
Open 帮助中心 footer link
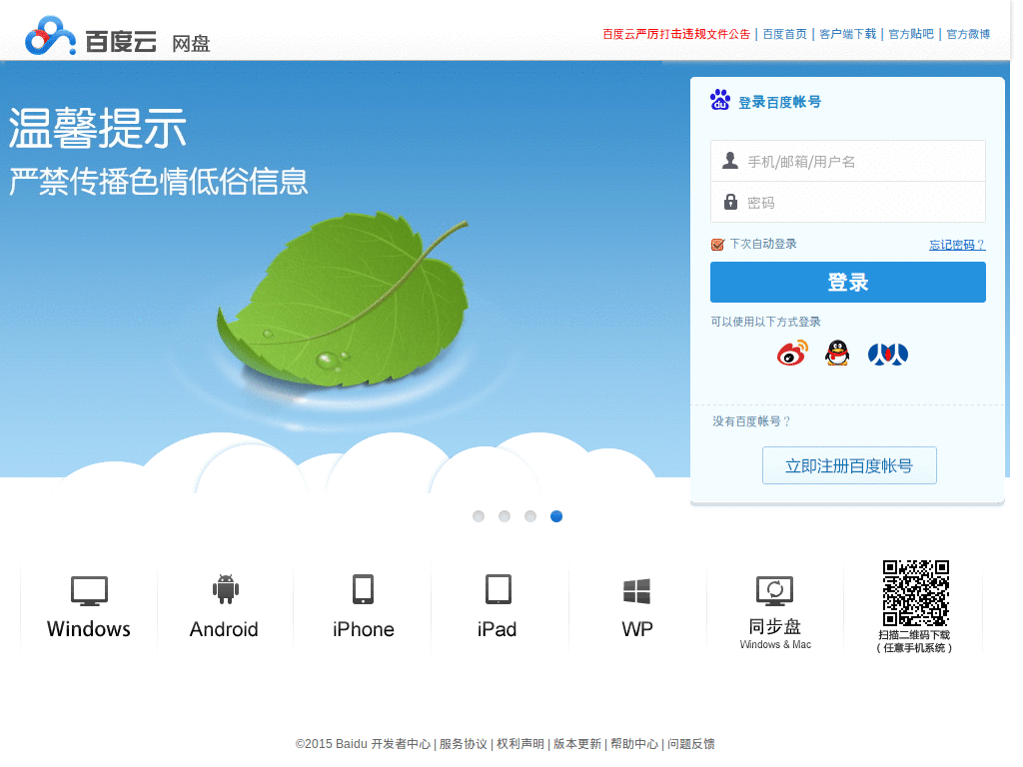(x=634, y=743)
